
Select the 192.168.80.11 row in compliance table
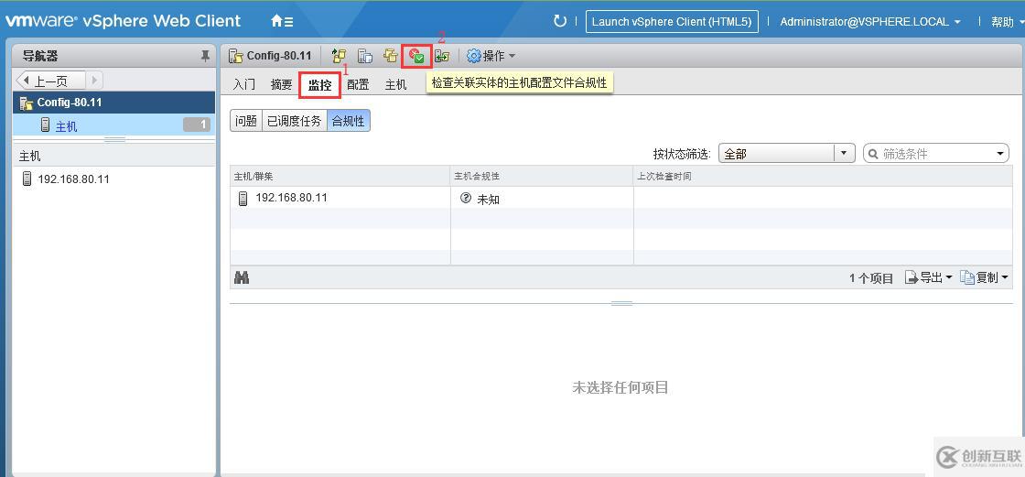click(x=621, y=199)
